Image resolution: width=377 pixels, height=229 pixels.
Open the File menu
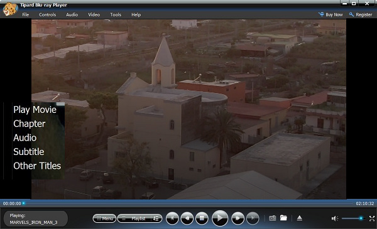tap(26, 14)
